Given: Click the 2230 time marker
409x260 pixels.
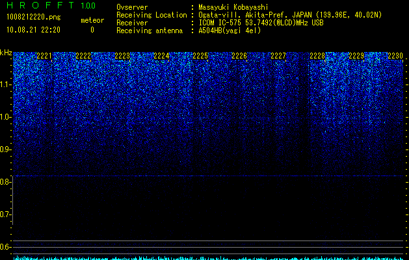Looking at the screenshot, I should pos(395,56).
